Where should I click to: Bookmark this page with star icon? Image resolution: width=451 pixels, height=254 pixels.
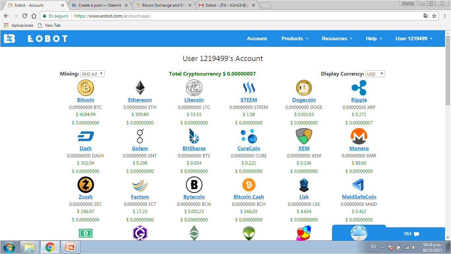click(x=434, y=16)
